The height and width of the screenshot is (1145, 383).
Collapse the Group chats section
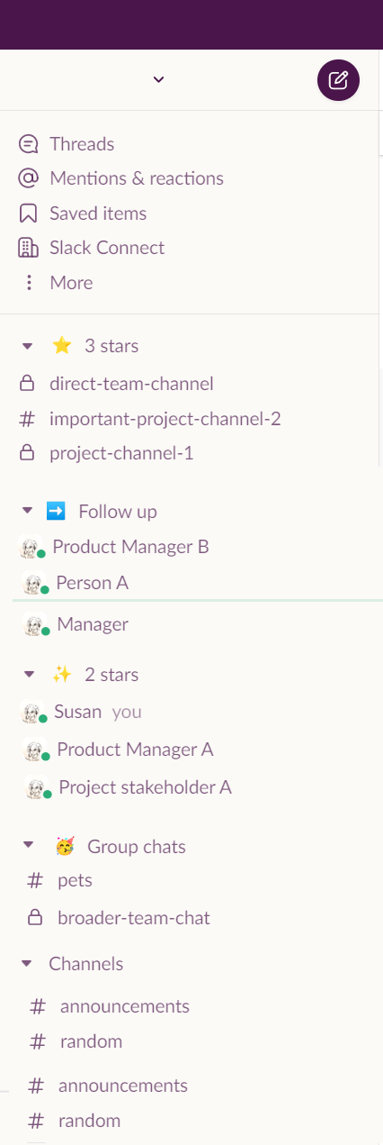coord(28,847)
